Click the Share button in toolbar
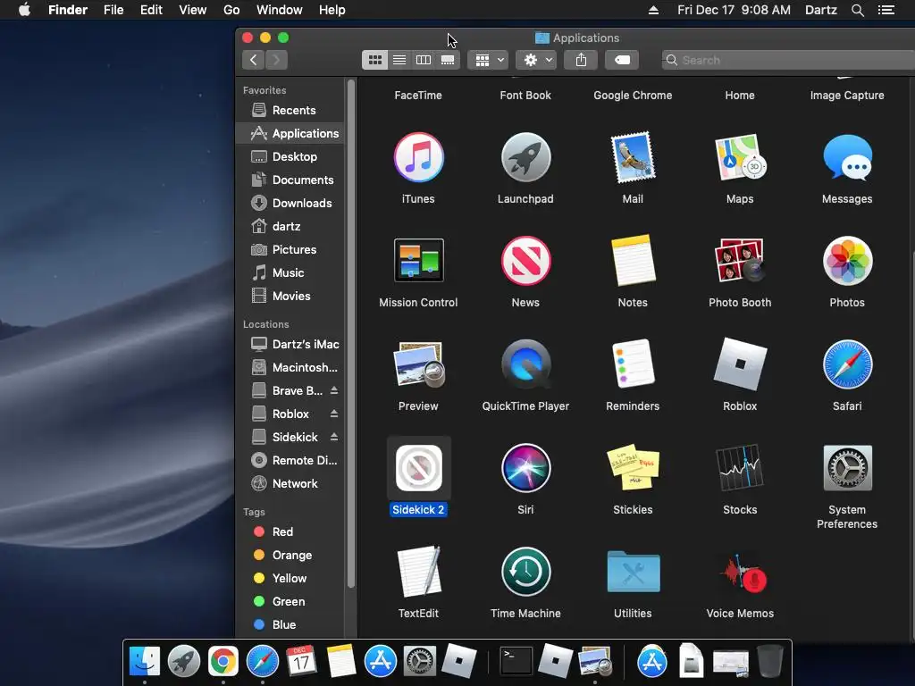915x686 pixels. point(581,60)
